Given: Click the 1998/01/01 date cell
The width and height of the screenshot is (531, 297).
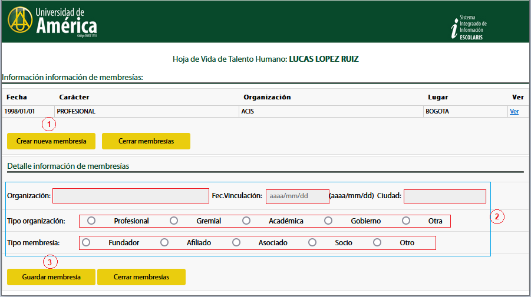Looking at the screenshot, I should pyautogui.click(x=28, y=111).
